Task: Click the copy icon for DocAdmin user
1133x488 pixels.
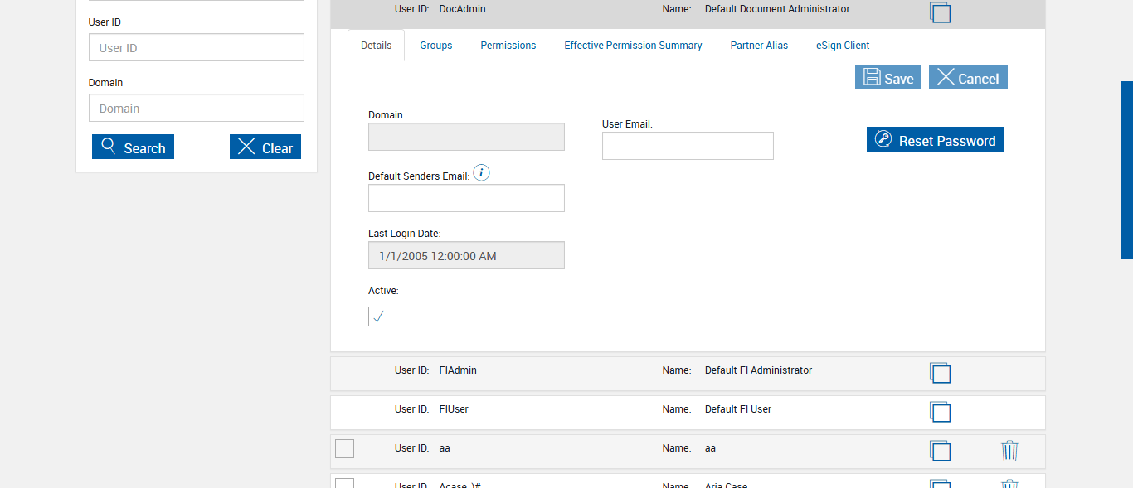Action: pos(940,12)
